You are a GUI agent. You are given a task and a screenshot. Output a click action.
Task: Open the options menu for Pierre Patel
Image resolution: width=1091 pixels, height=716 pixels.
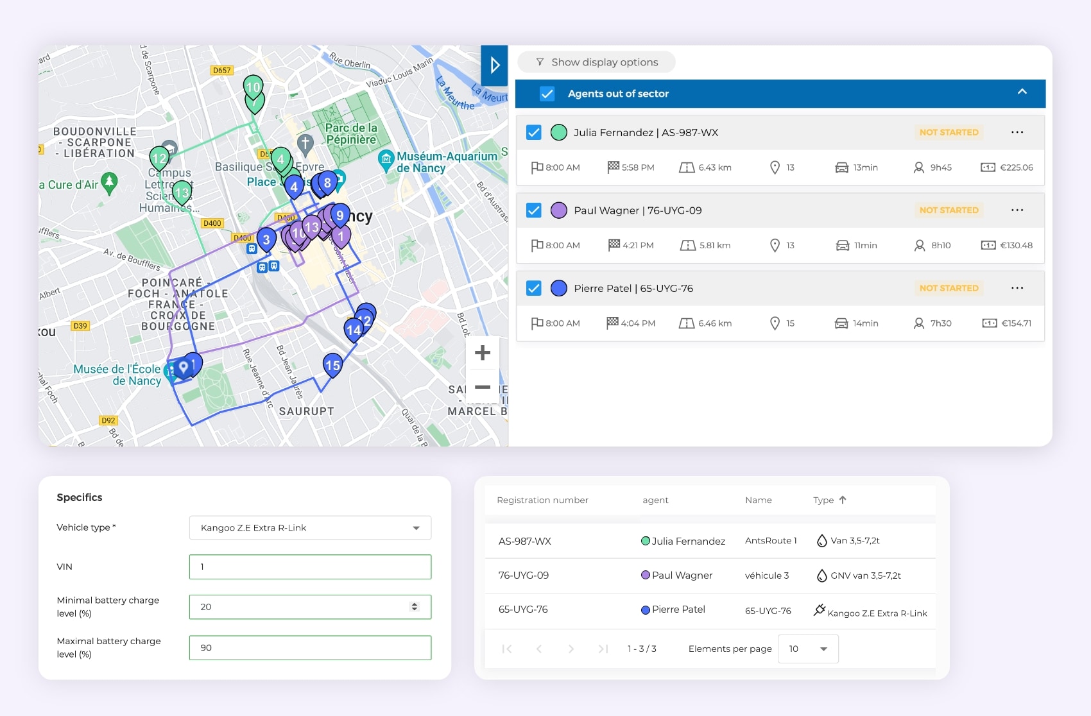pyautogui.click(x=1017, y=288)
